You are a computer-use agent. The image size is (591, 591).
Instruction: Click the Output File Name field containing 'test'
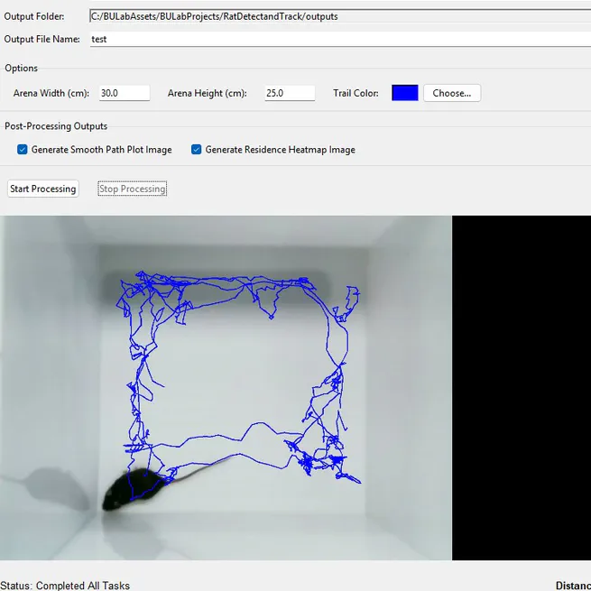(x=340, y=39)
